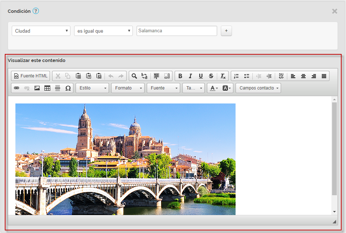Click the Unlink icon

point(27,88)
